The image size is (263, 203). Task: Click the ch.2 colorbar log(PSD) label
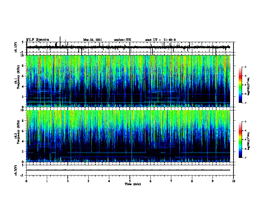click(x=249, y=141)
